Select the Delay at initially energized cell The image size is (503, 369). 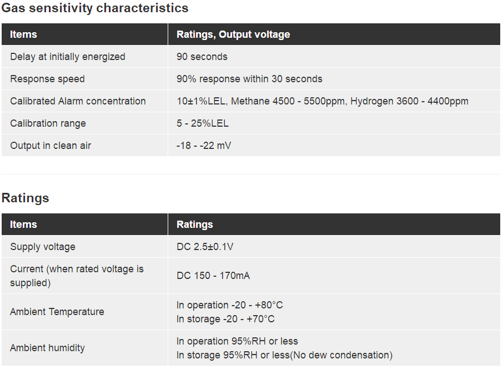tap(68, 57)
